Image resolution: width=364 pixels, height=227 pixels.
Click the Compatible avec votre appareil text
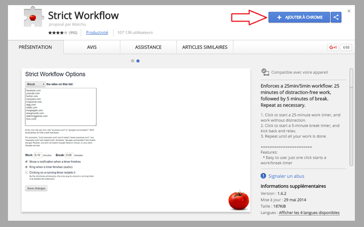pos(300,72)
